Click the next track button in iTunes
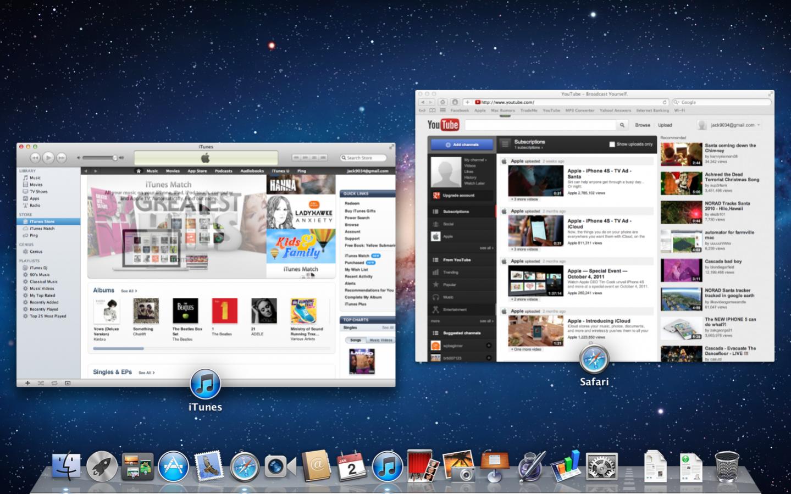791x494 pixels. (x=62, y=158)
